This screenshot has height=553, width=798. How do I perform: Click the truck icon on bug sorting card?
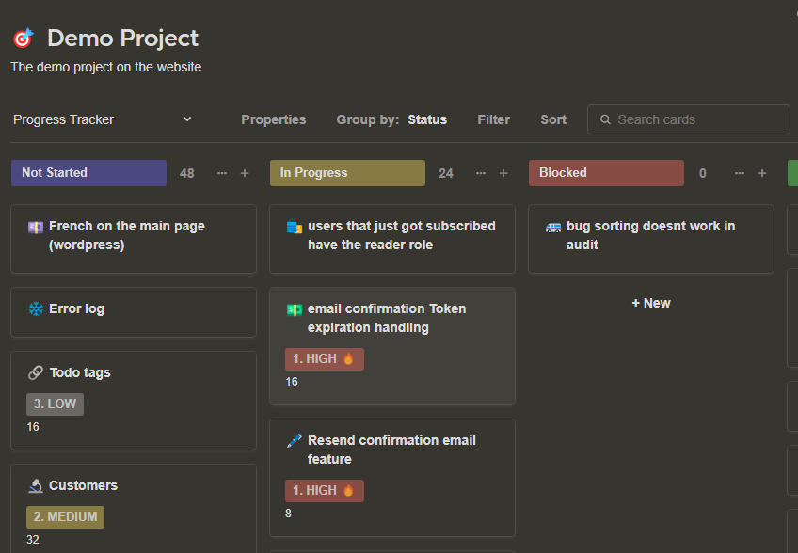[x=553, y=227]
